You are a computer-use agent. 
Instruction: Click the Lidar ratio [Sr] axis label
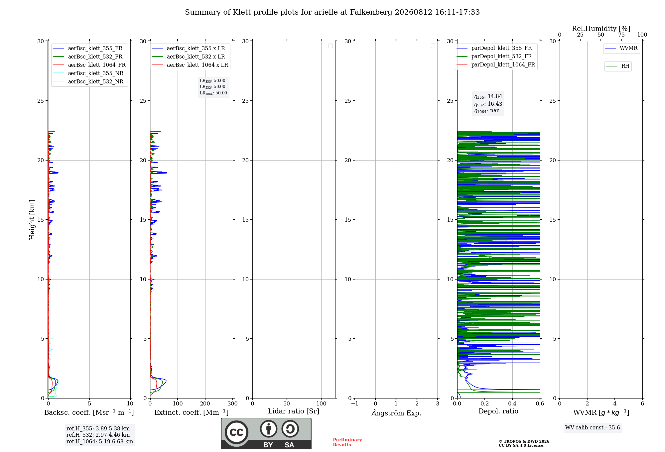294,411
